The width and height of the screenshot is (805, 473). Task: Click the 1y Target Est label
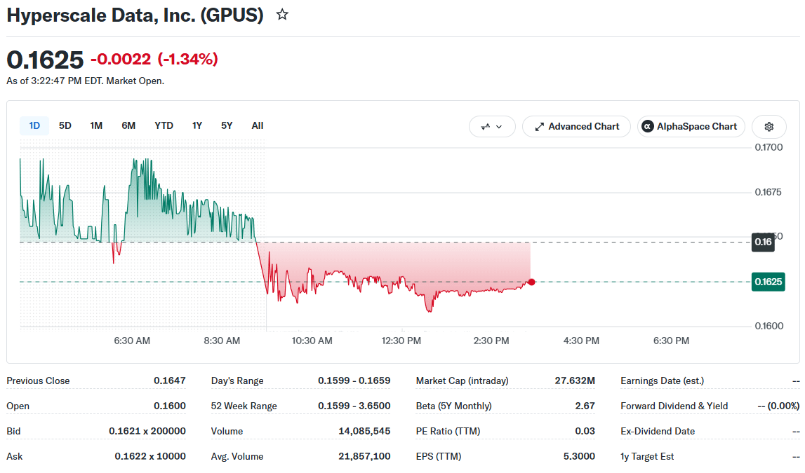click(x=647, y=456)
